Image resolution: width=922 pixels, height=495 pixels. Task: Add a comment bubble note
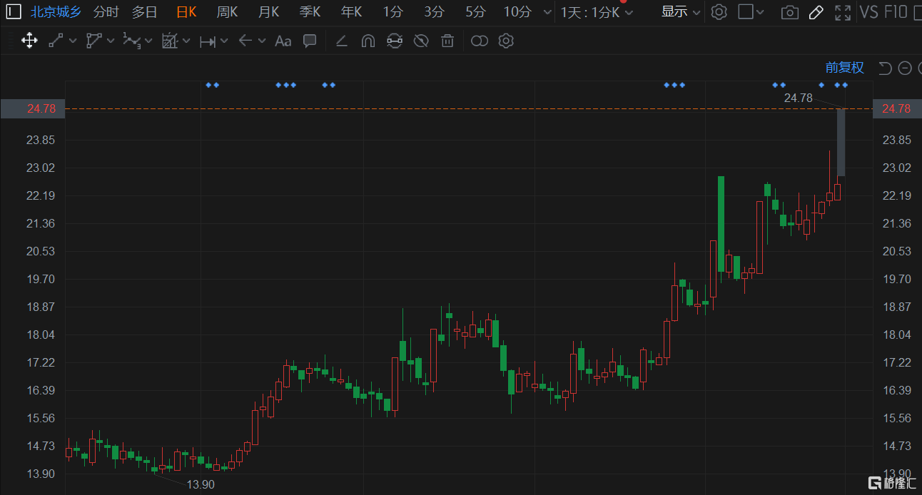tap(310, 41)
